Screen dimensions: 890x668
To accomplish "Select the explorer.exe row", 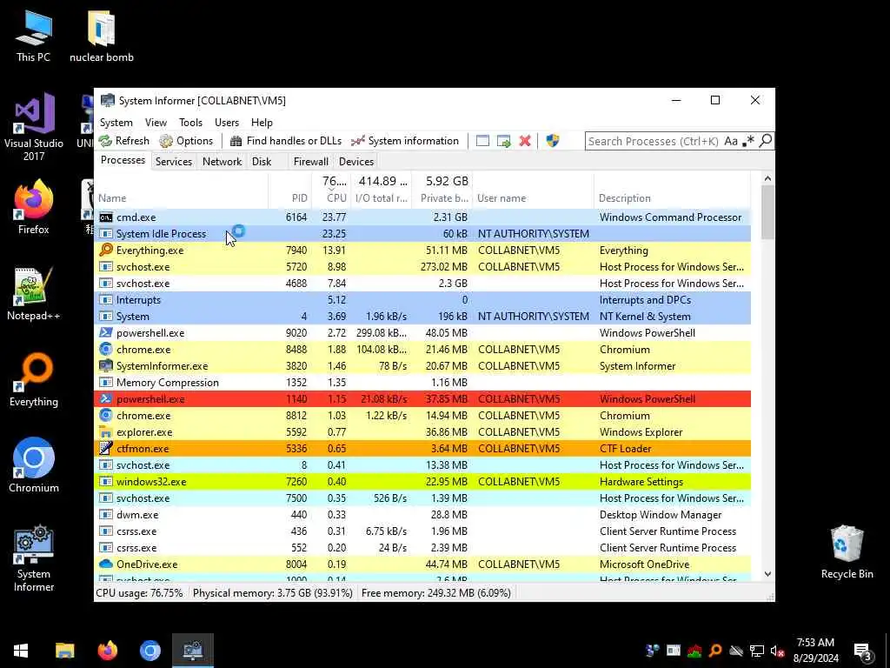I will (422, 432).
